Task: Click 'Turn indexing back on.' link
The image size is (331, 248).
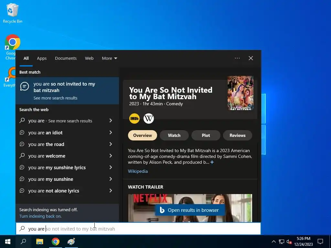Action: click(40, 216)
